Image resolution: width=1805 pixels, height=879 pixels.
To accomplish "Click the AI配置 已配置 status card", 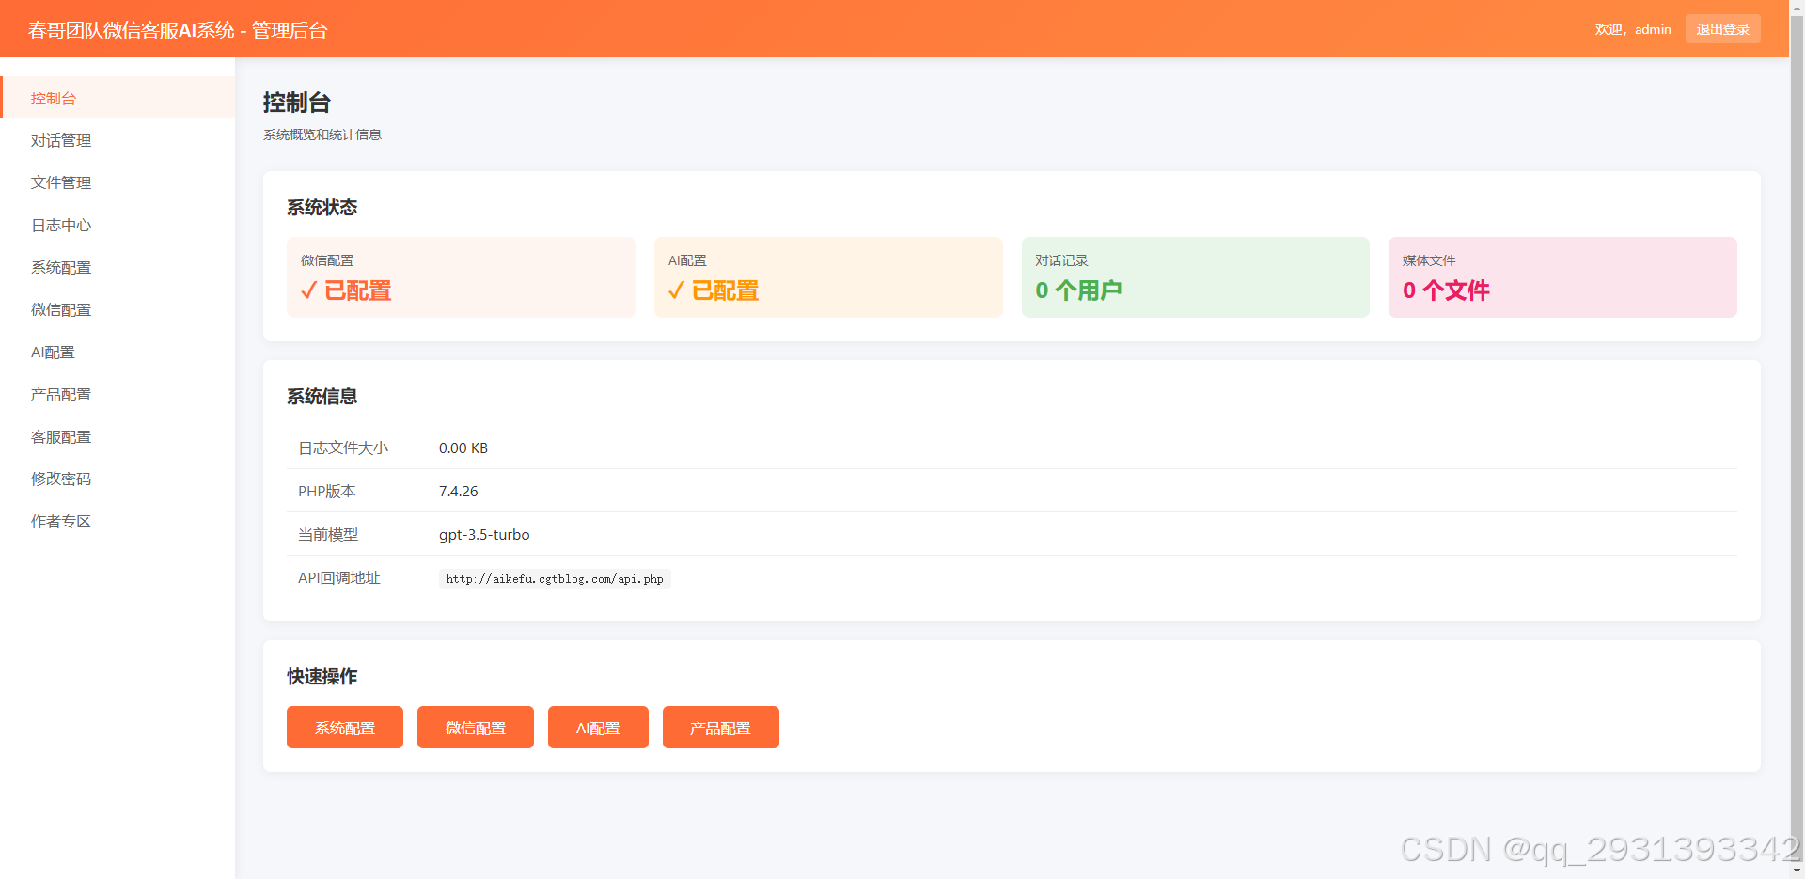I will pos(828,277).
